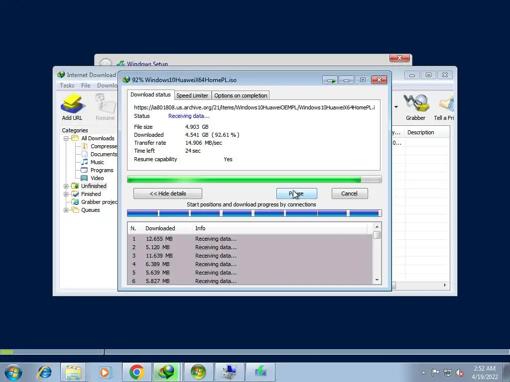Cancel the download
This screenshot has height=382, width=510.
[350, 193]
